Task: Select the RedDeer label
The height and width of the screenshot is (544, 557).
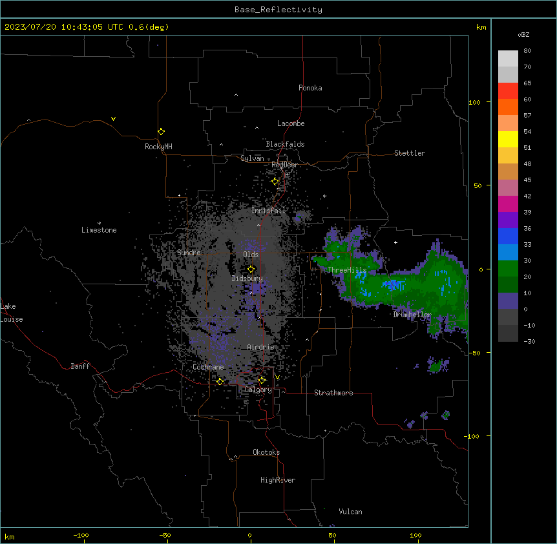Action: click(x=284, y=165)
